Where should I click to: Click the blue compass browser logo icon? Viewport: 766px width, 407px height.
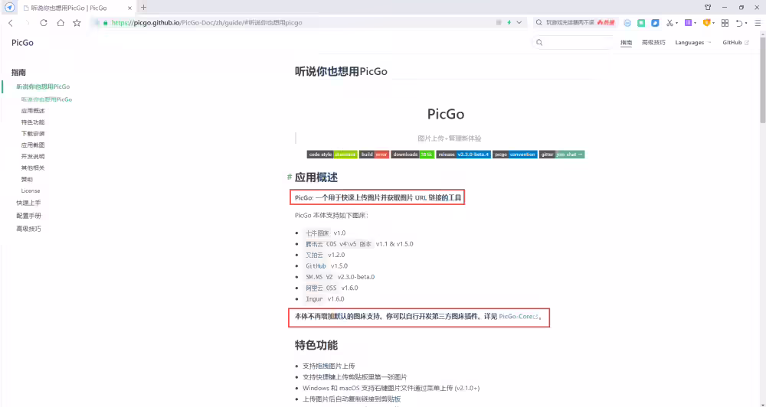(x=9, y=8)
